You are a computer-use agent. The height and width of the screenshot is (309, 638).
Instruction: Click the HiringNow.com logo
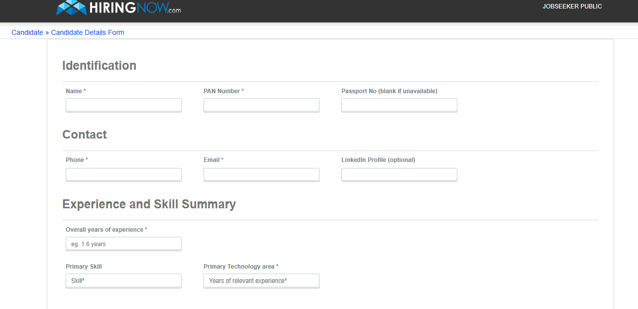pyautogui.click(x=118, y=7)
